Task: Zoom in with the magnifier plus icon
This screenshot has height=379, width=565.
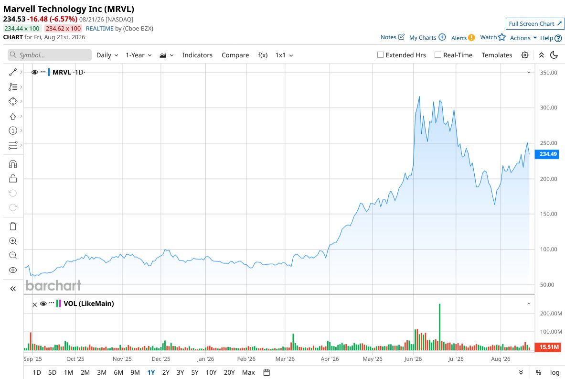Action: click(x=13, y=241)
